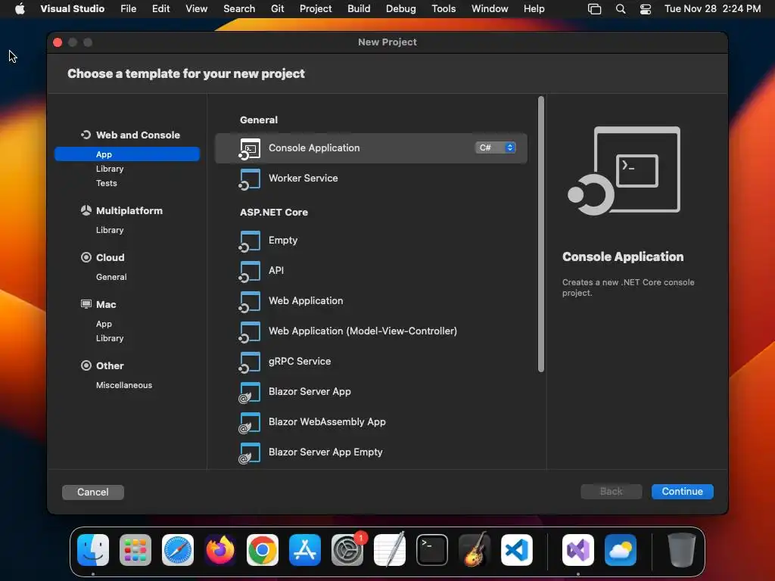Screen dimensions: 775x581
Task: Click the date and time in menu bar
Action: point(712,8)
